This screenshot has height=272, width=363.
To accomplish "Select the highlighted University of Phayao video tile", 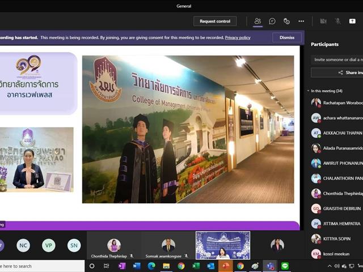I will 223,245.
